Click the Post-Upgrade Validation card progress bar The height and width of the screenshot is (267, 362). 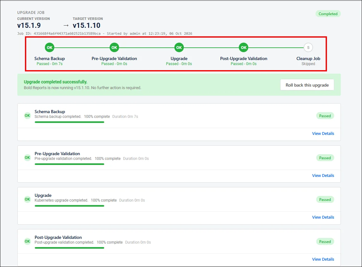(69, 248)
